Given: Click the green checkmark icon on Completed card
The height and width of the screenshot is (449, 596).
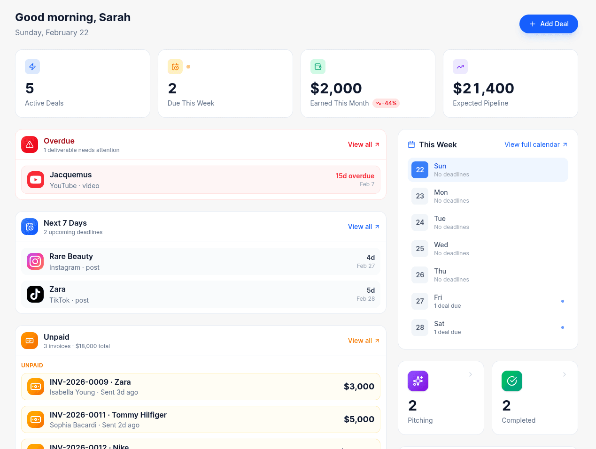Looking at the screenshot, I should 511,381.
